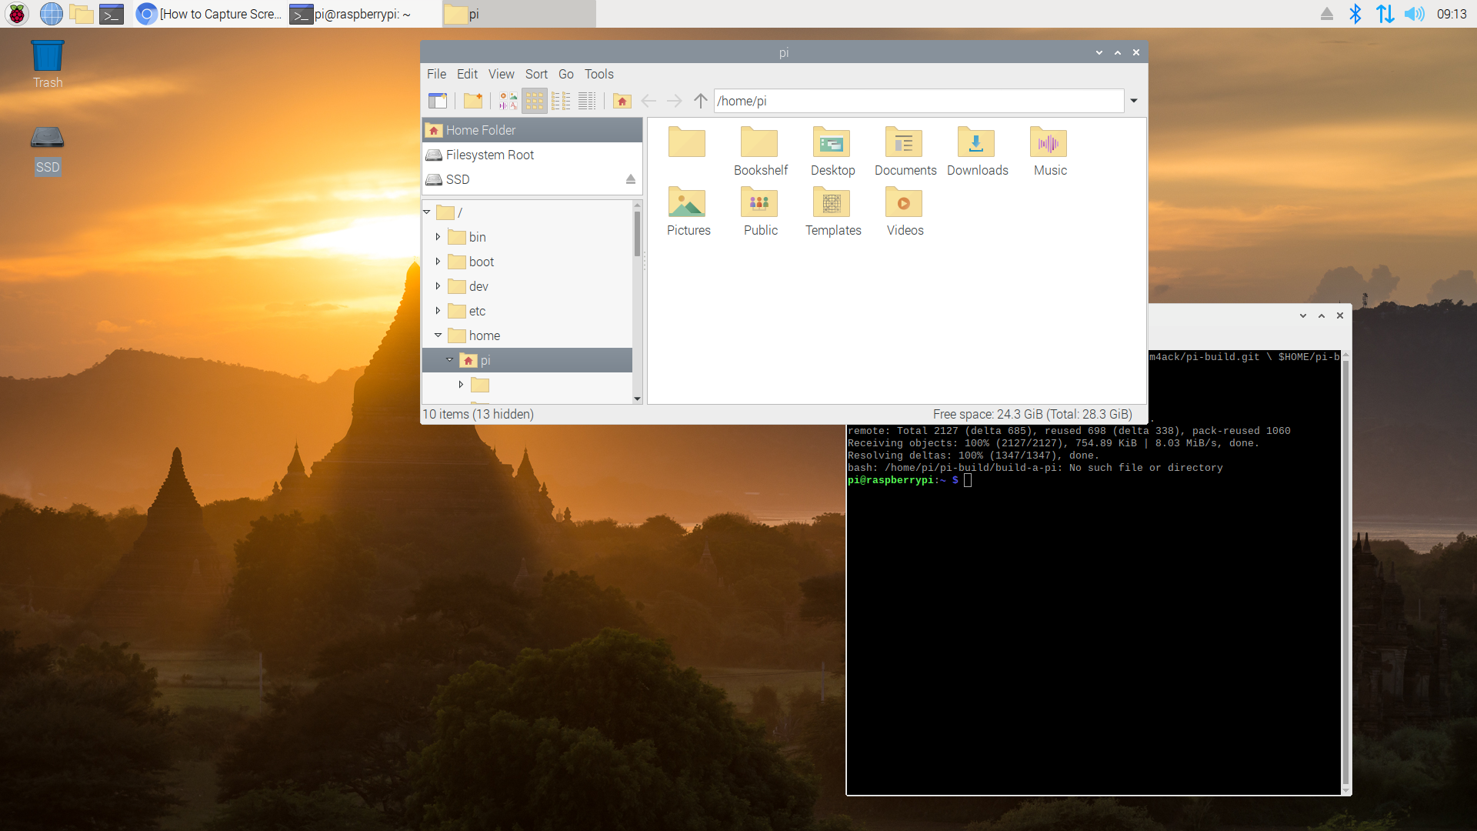Toggle icon view mode in toolbar
Viewport: 1477px width, 831px height.
pyautogui.click(x=535, y=101)
